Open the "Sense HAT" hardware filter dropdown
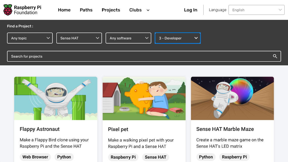This screenshot has height=162, width=288. (79, 38)
